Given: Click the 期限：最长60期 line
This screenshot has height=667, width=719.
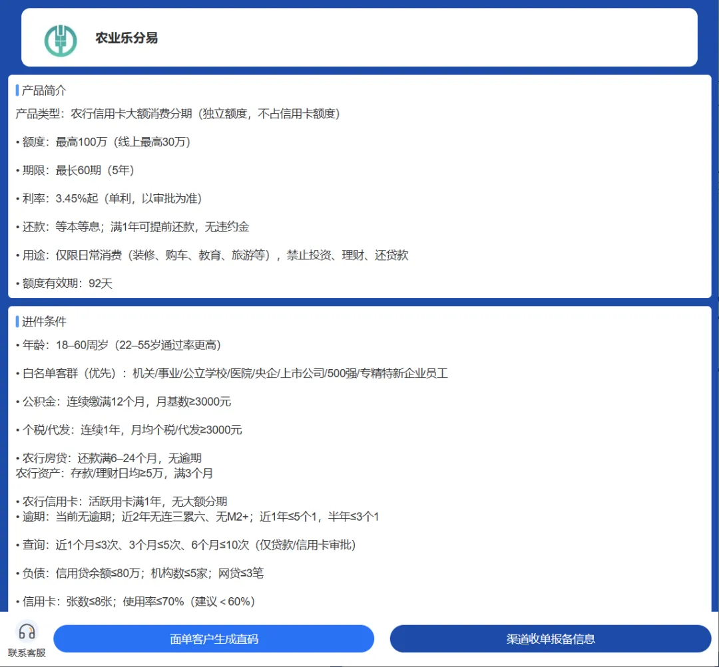Looking at the screenshot, I should 75,170.
